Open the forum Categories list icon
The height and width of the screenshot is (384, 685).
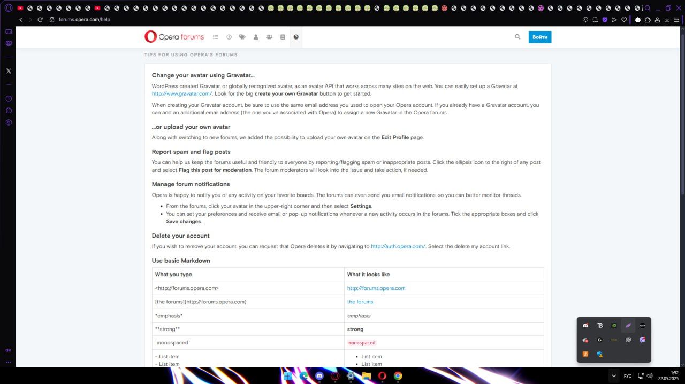coord(216,37)
